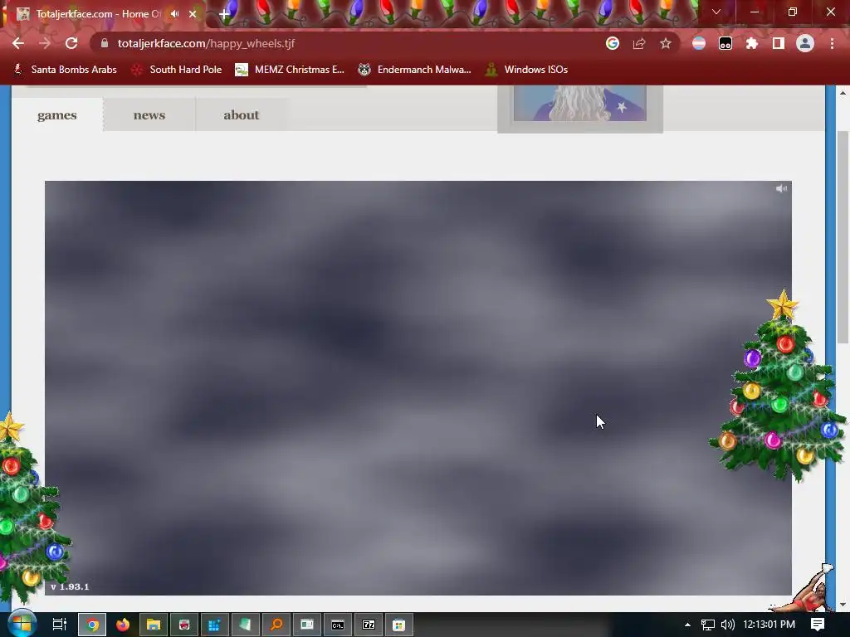This screenshot has width=850, height=637.
Task: Open the notification action center
Action: pyautogui.click(x=818, y=625)
